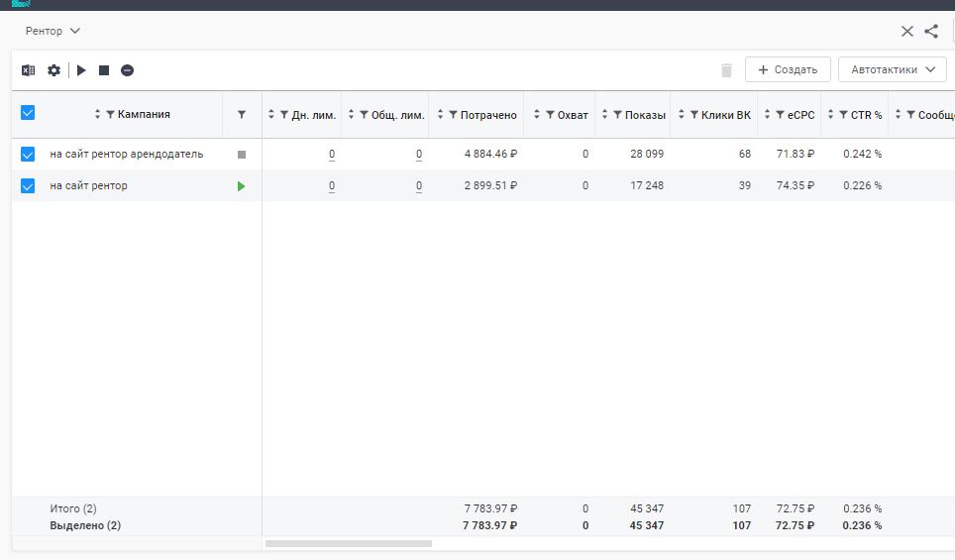Filter the Показы column
This screenshot has height=560, width=955.
click(x=617, y=115)
